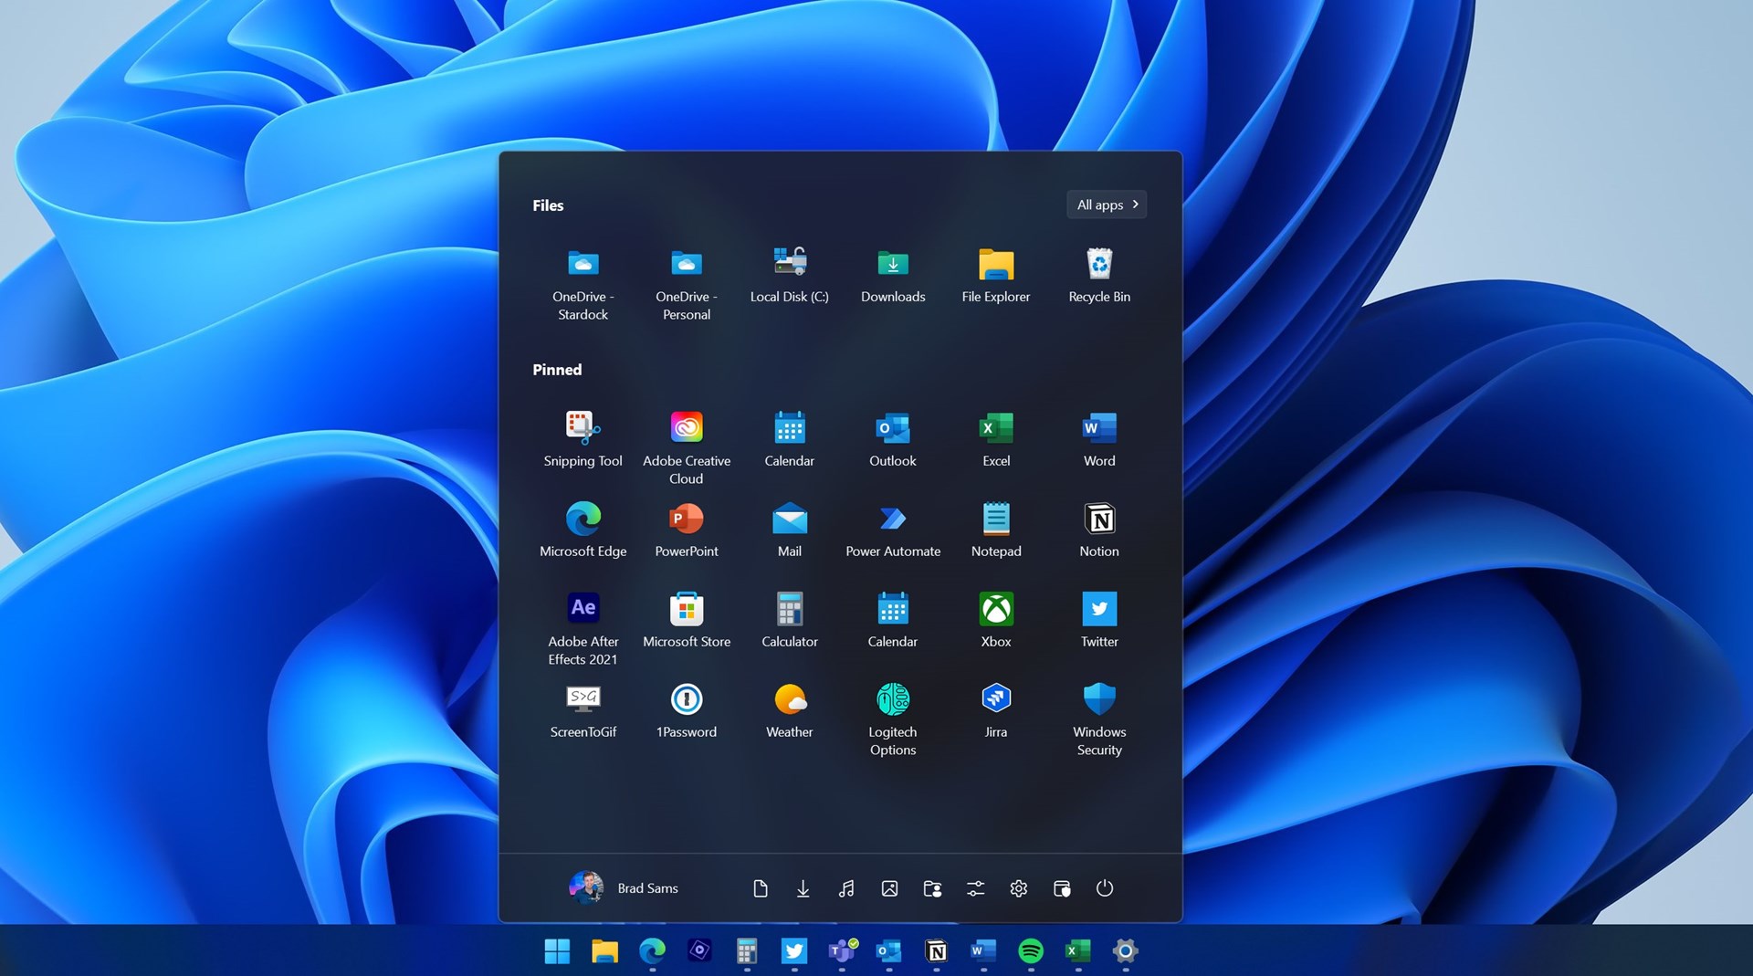Image resolution: width=1753 pixels, height=976 pixels.
Task: Open the Power options button
Action: 1105,888
